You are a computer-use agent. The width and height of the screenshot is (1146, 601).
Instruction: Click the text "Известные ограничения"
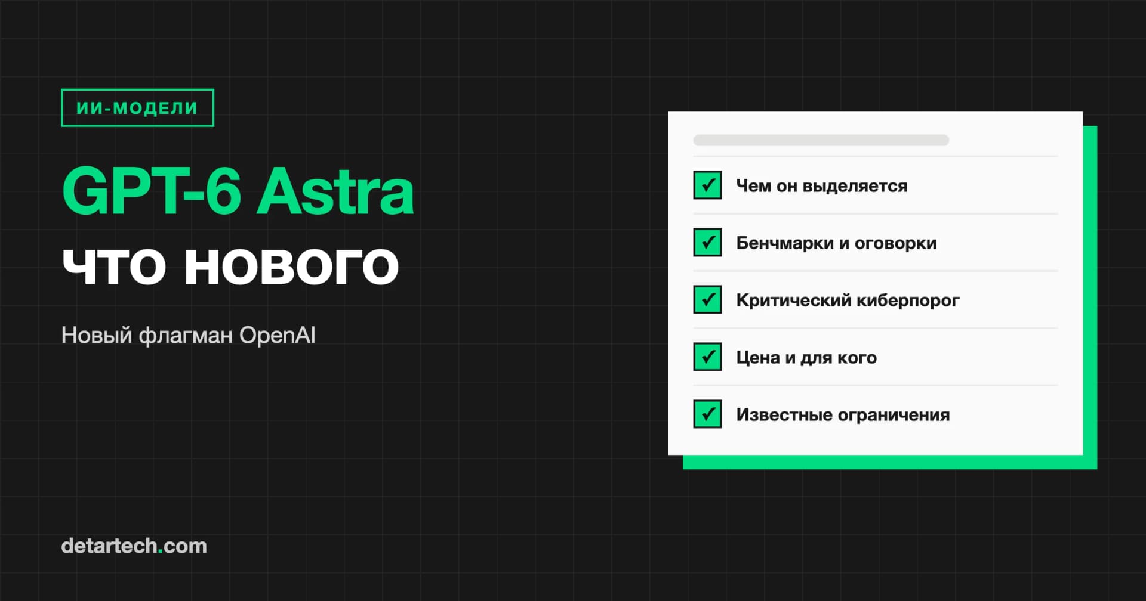coord(843,415)
